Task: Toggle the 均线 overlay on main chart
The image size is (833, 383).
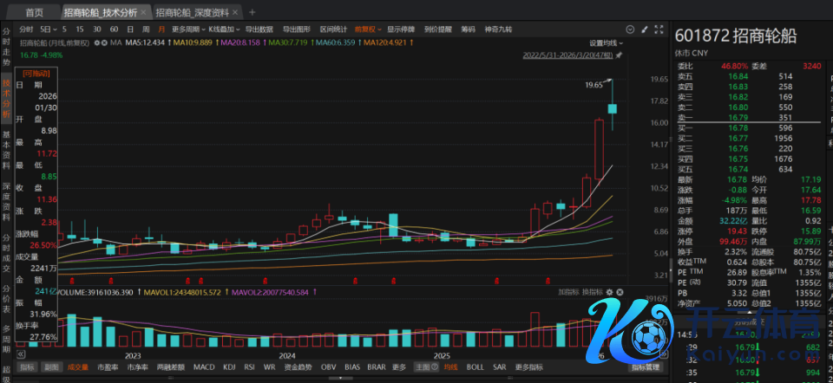Action: [450, 367]
